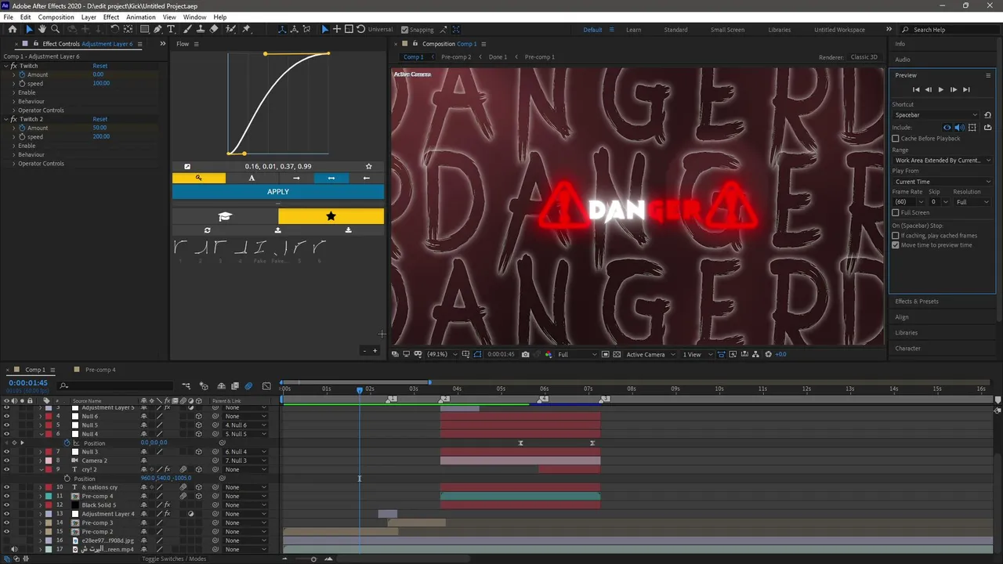Go to the Home screen icon

coord(12,29)
